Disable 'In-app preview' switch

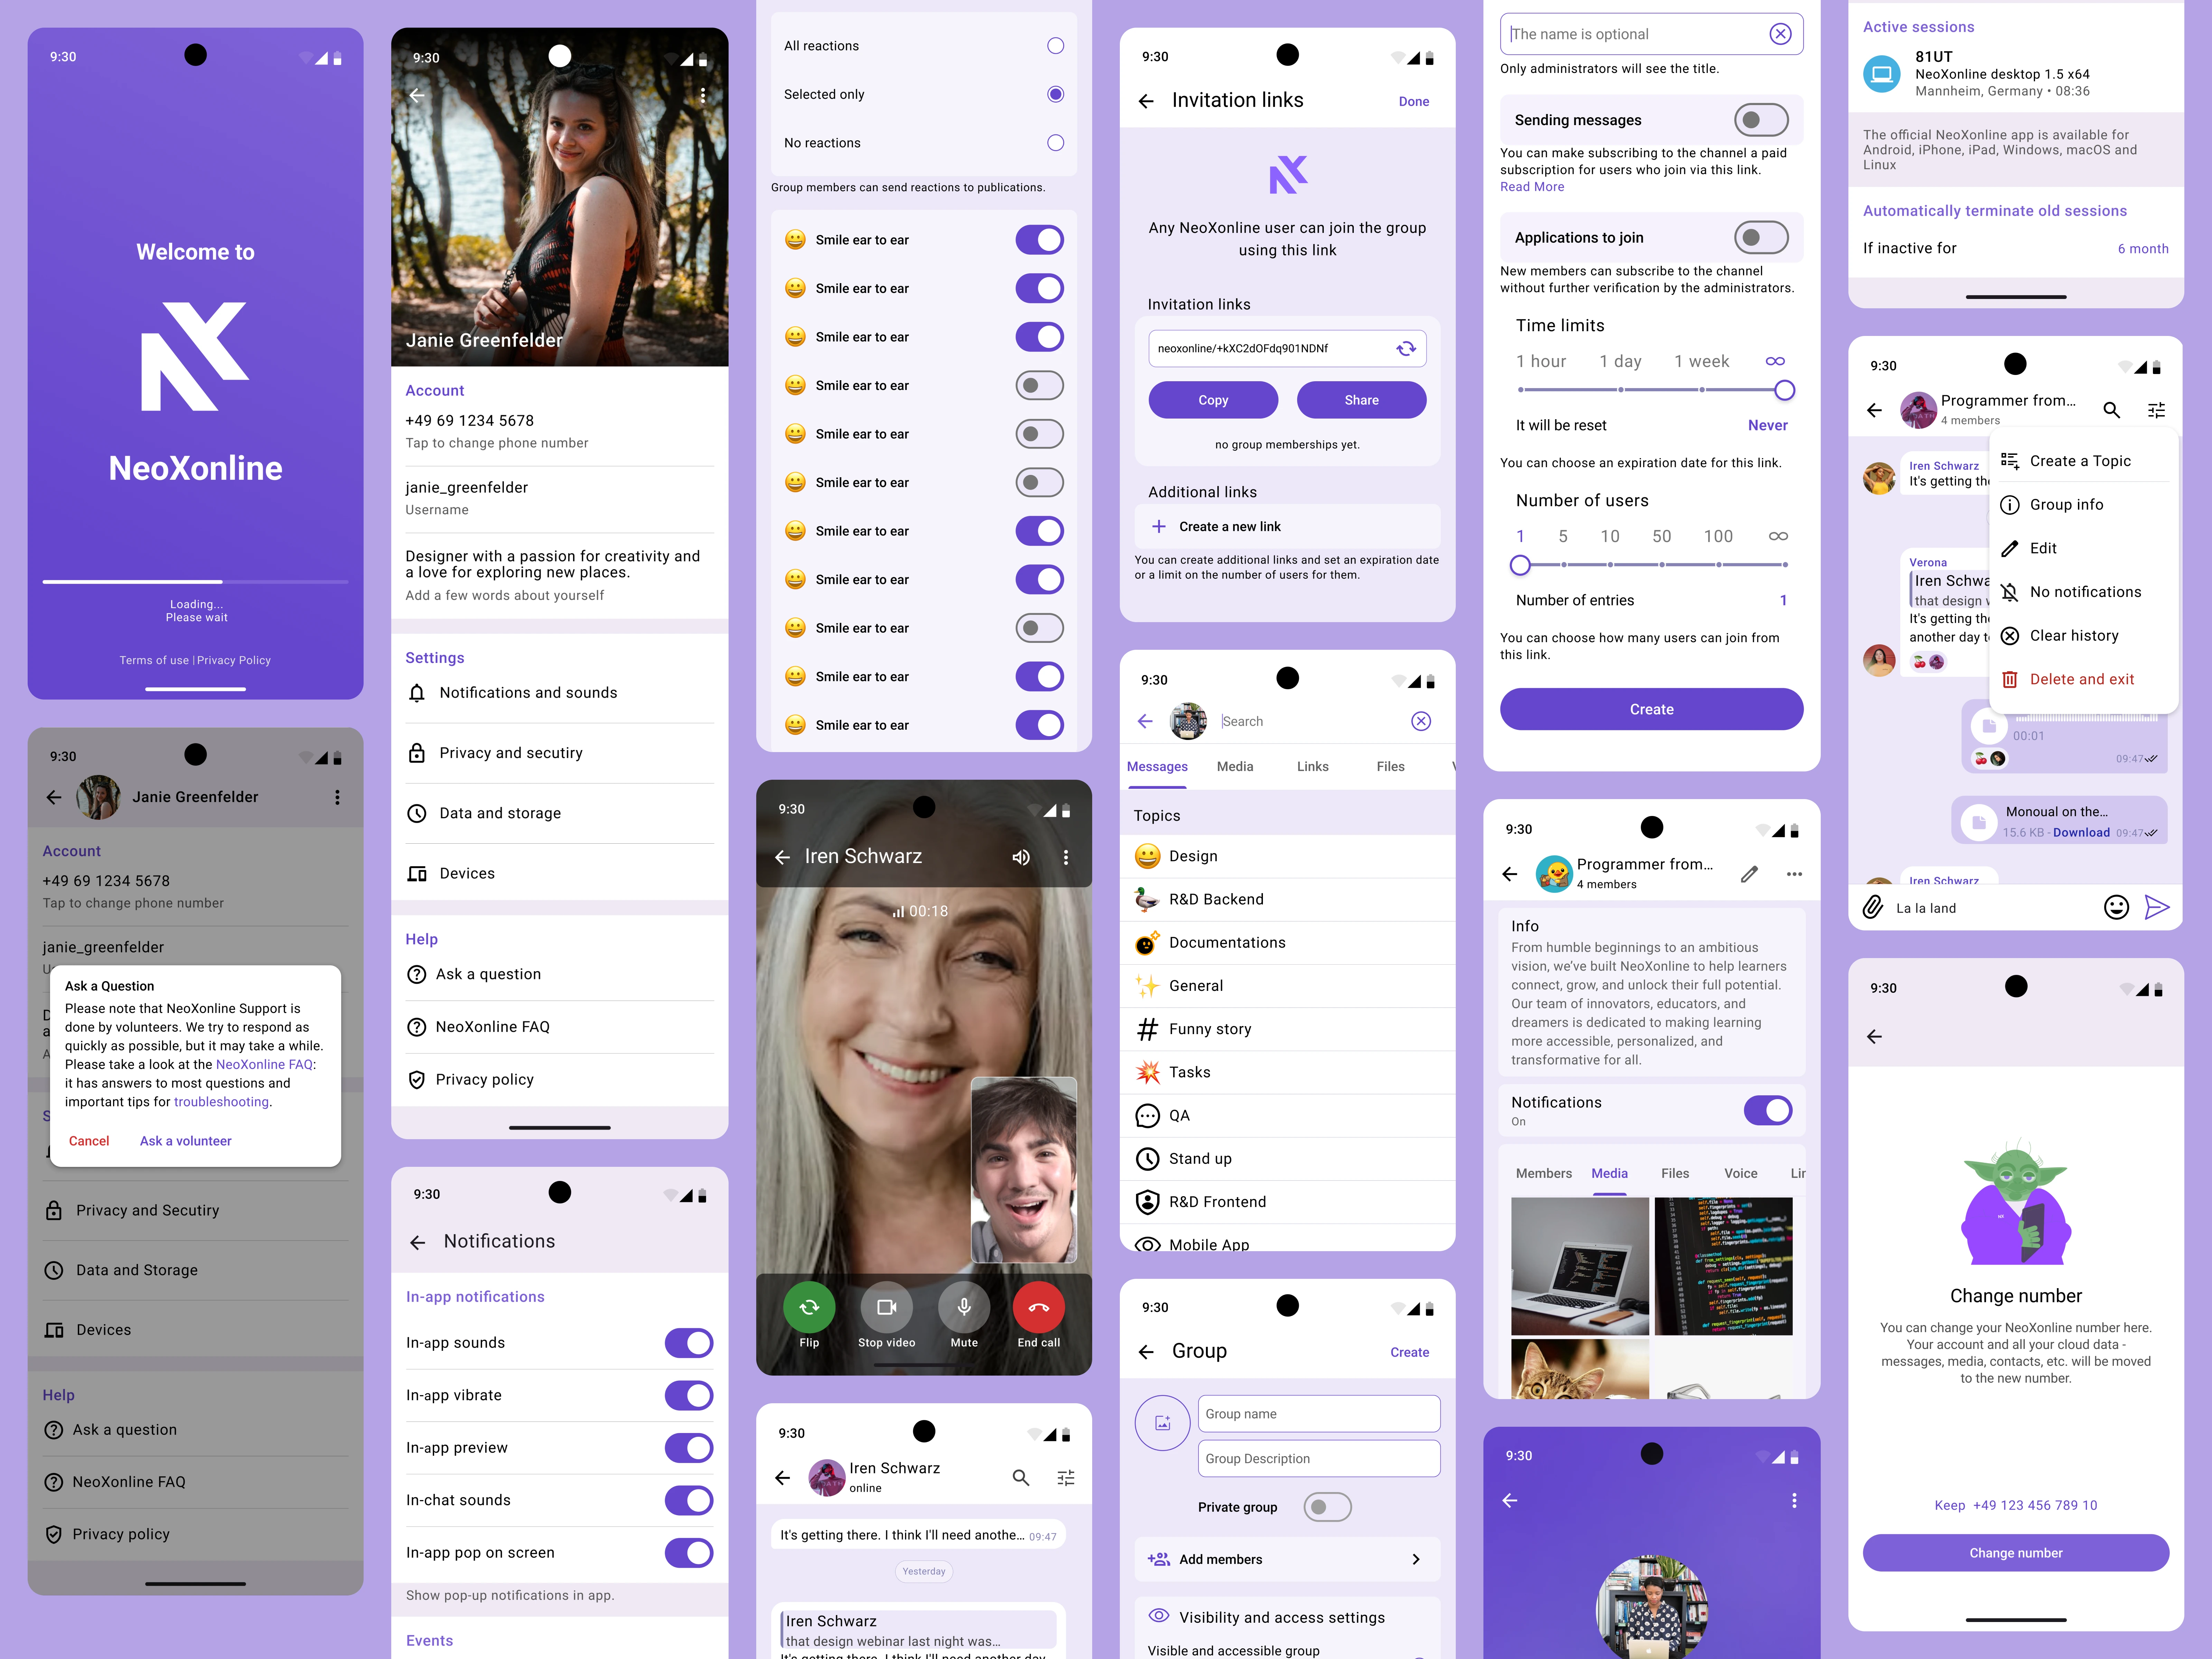[689, 1448]
